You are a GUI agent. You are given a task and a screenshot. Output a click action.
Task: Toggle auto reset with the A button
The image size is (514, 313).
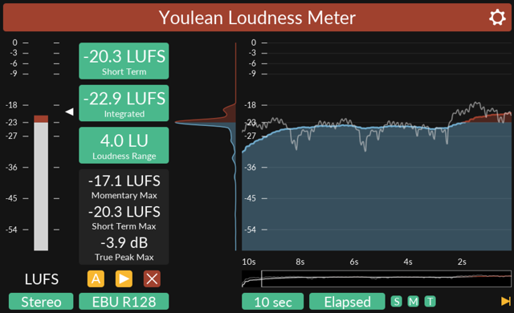(x=96, y=279)
